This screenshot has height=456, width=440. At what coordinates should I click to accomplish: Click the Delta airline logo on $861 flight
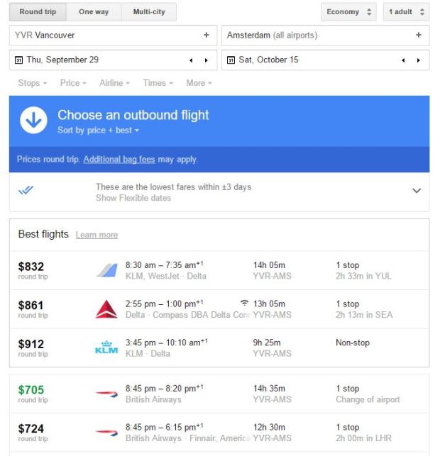[106, 309]
